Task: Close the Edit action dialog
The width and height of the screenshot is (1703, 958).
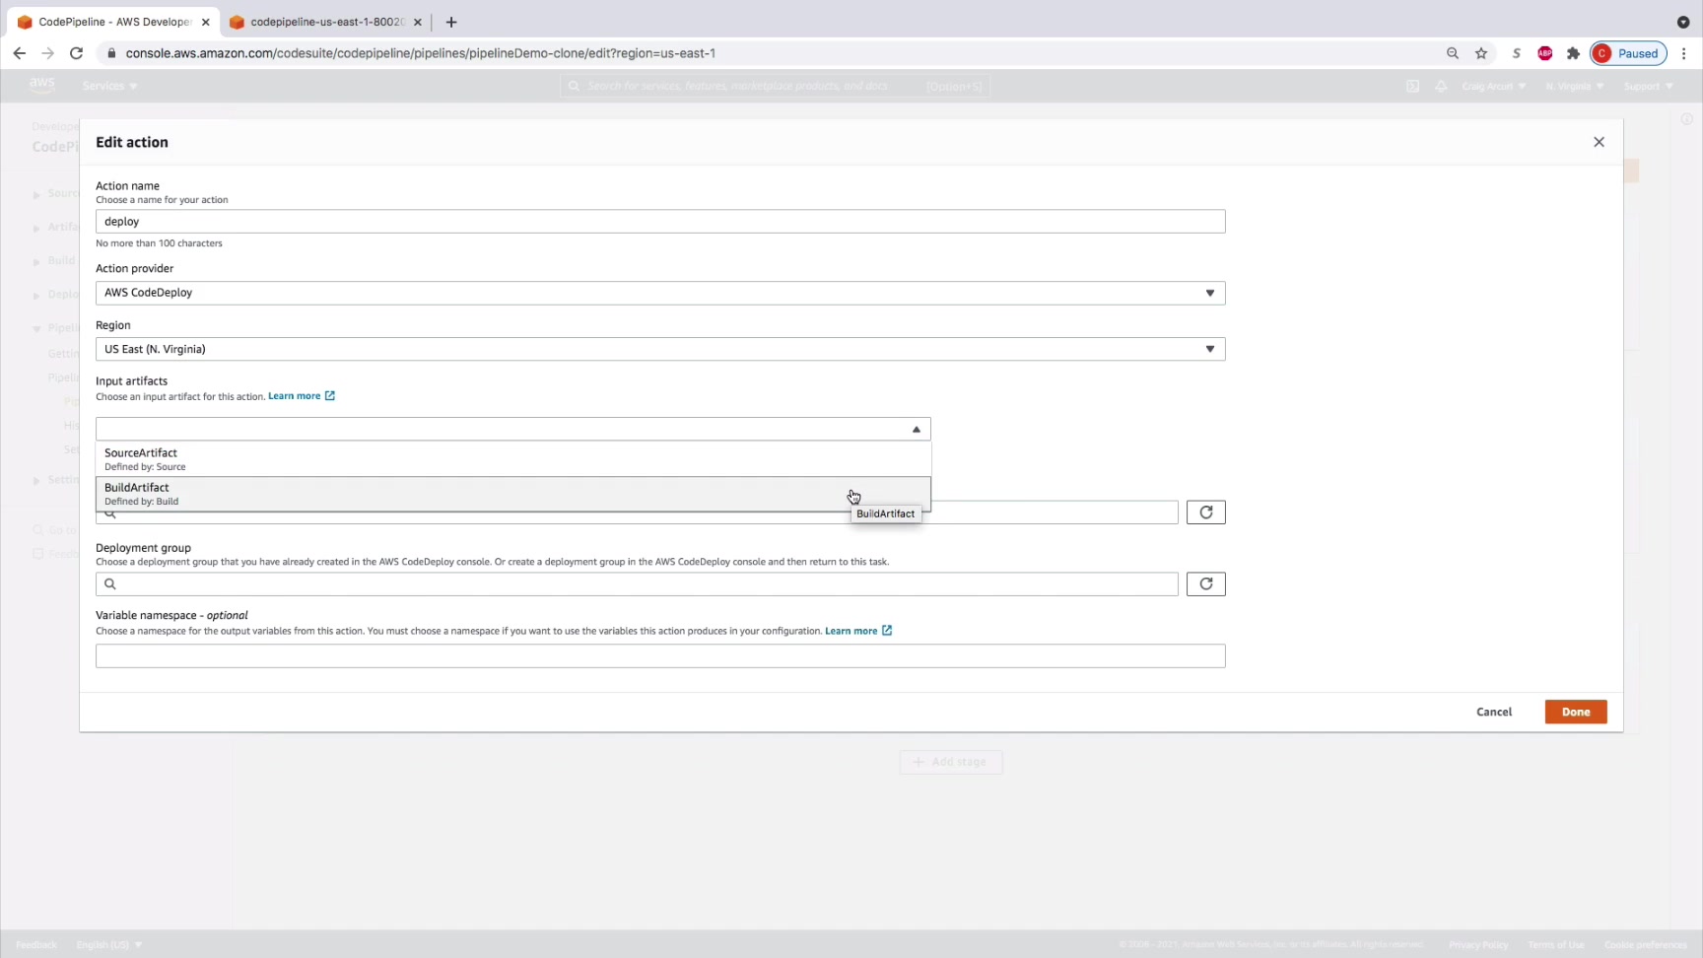Action: click(1599, 142)
